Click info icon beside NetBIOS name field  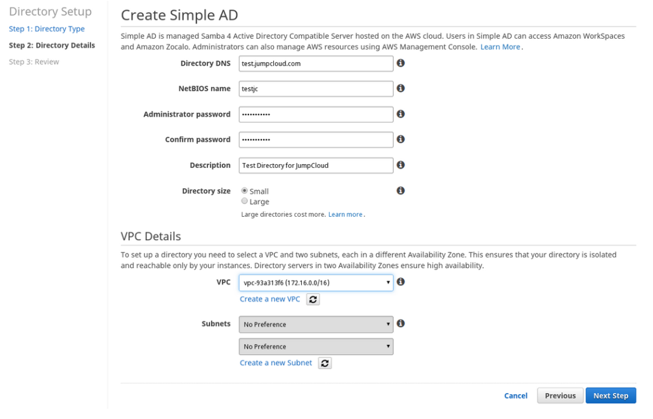401,88
